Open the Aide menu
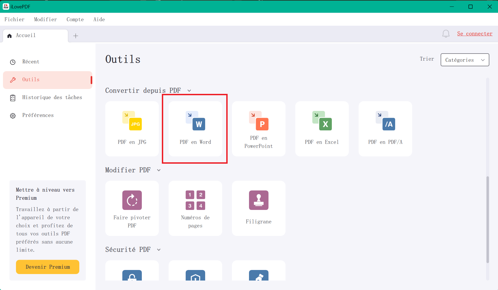Viewport: 498px width, 290px height. [x=99, y=19]
